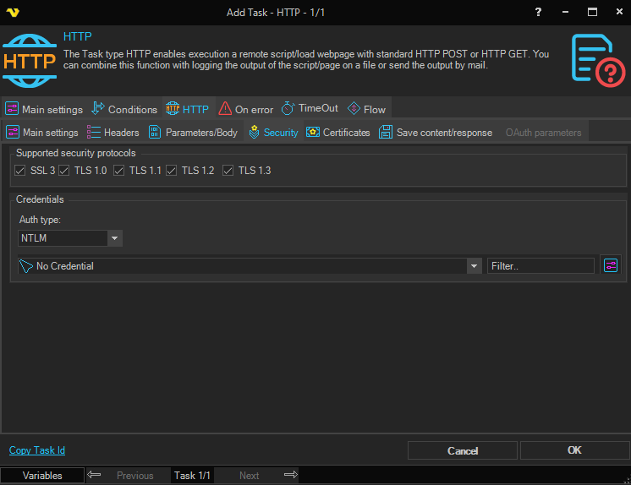Click the help document icon with question mark

[597, 60]
